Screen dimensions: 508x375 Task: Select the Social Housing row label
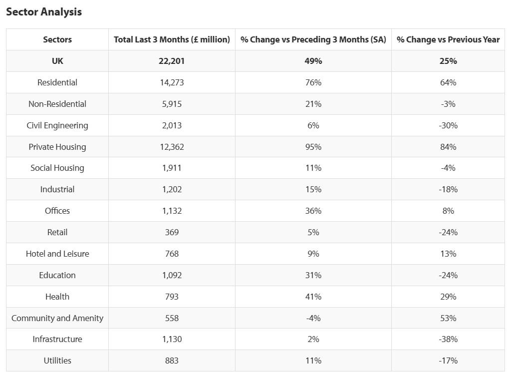[57, 168]
